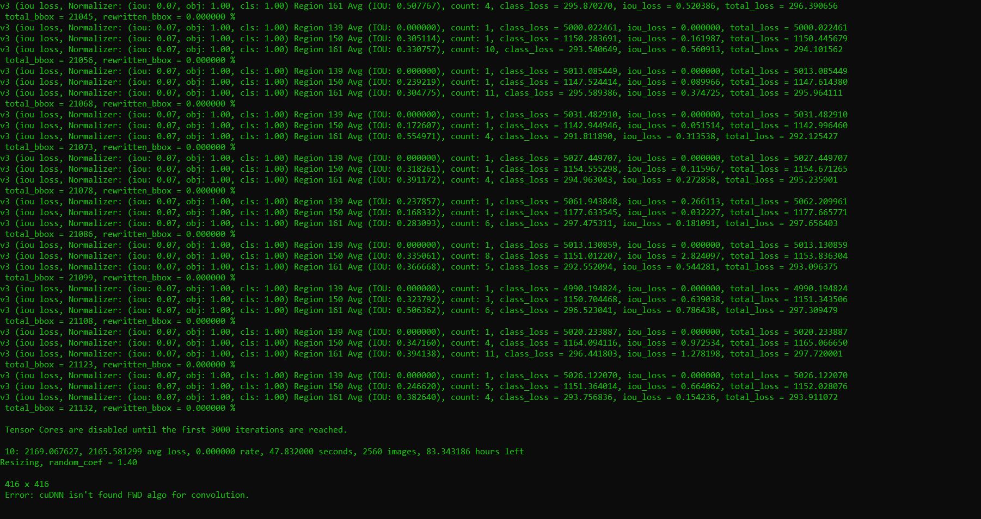This screenshot has width=981, height=519.
Task: Select the line with total_loss = 1165.066650
Action: [x=424, y=343]
